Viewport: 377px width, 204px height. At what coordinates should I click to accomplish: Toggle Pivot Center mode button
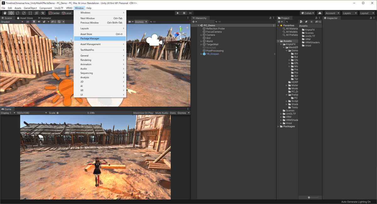coord(54,13)
